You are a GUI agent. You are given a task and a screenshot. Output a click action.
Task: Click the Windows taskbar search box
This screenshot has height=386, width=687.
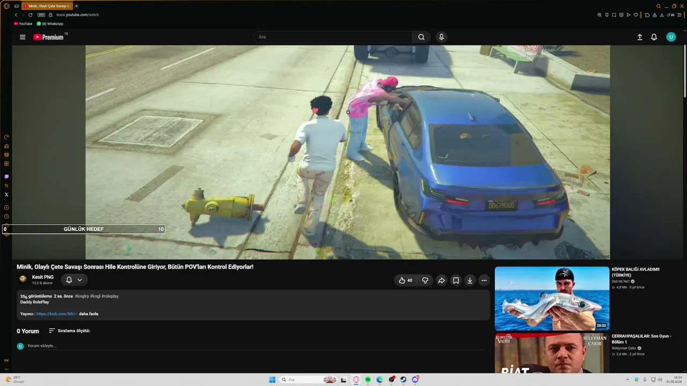[309, 380]
